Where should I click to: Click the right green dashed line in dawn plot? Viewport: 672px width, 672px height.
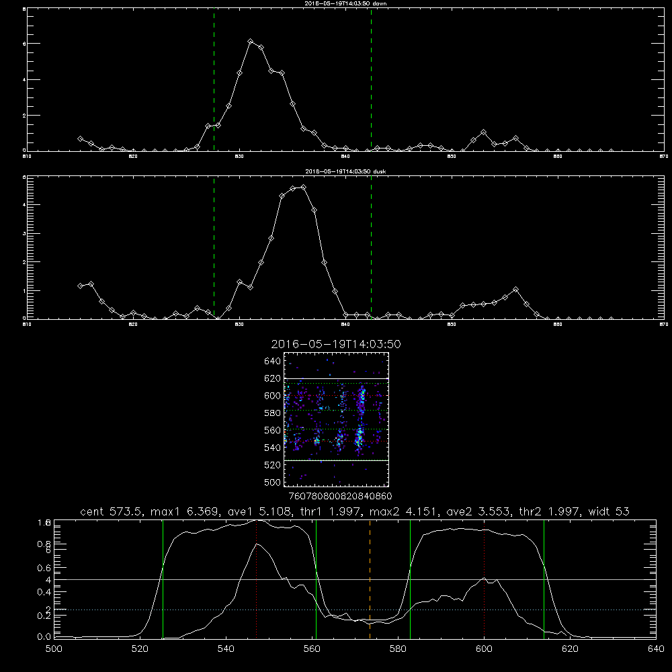pos(371,80)
